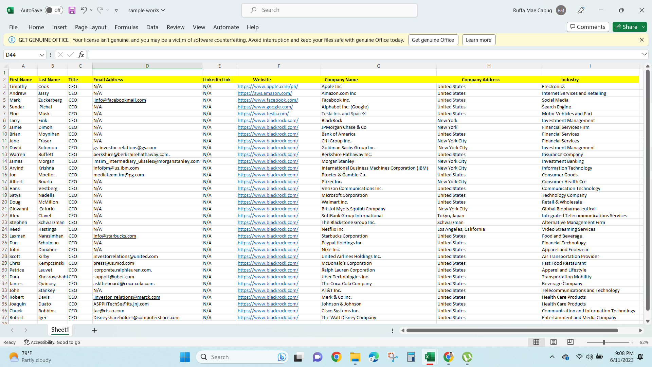Select the Sheet1 tab

click(60, 330)
